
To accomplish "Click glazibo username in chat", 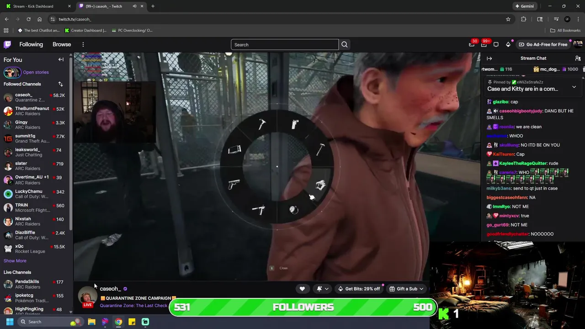I will click(x=501, y=102).
